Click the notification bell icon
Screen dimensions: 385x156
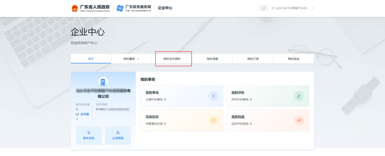tap(263, 8)
